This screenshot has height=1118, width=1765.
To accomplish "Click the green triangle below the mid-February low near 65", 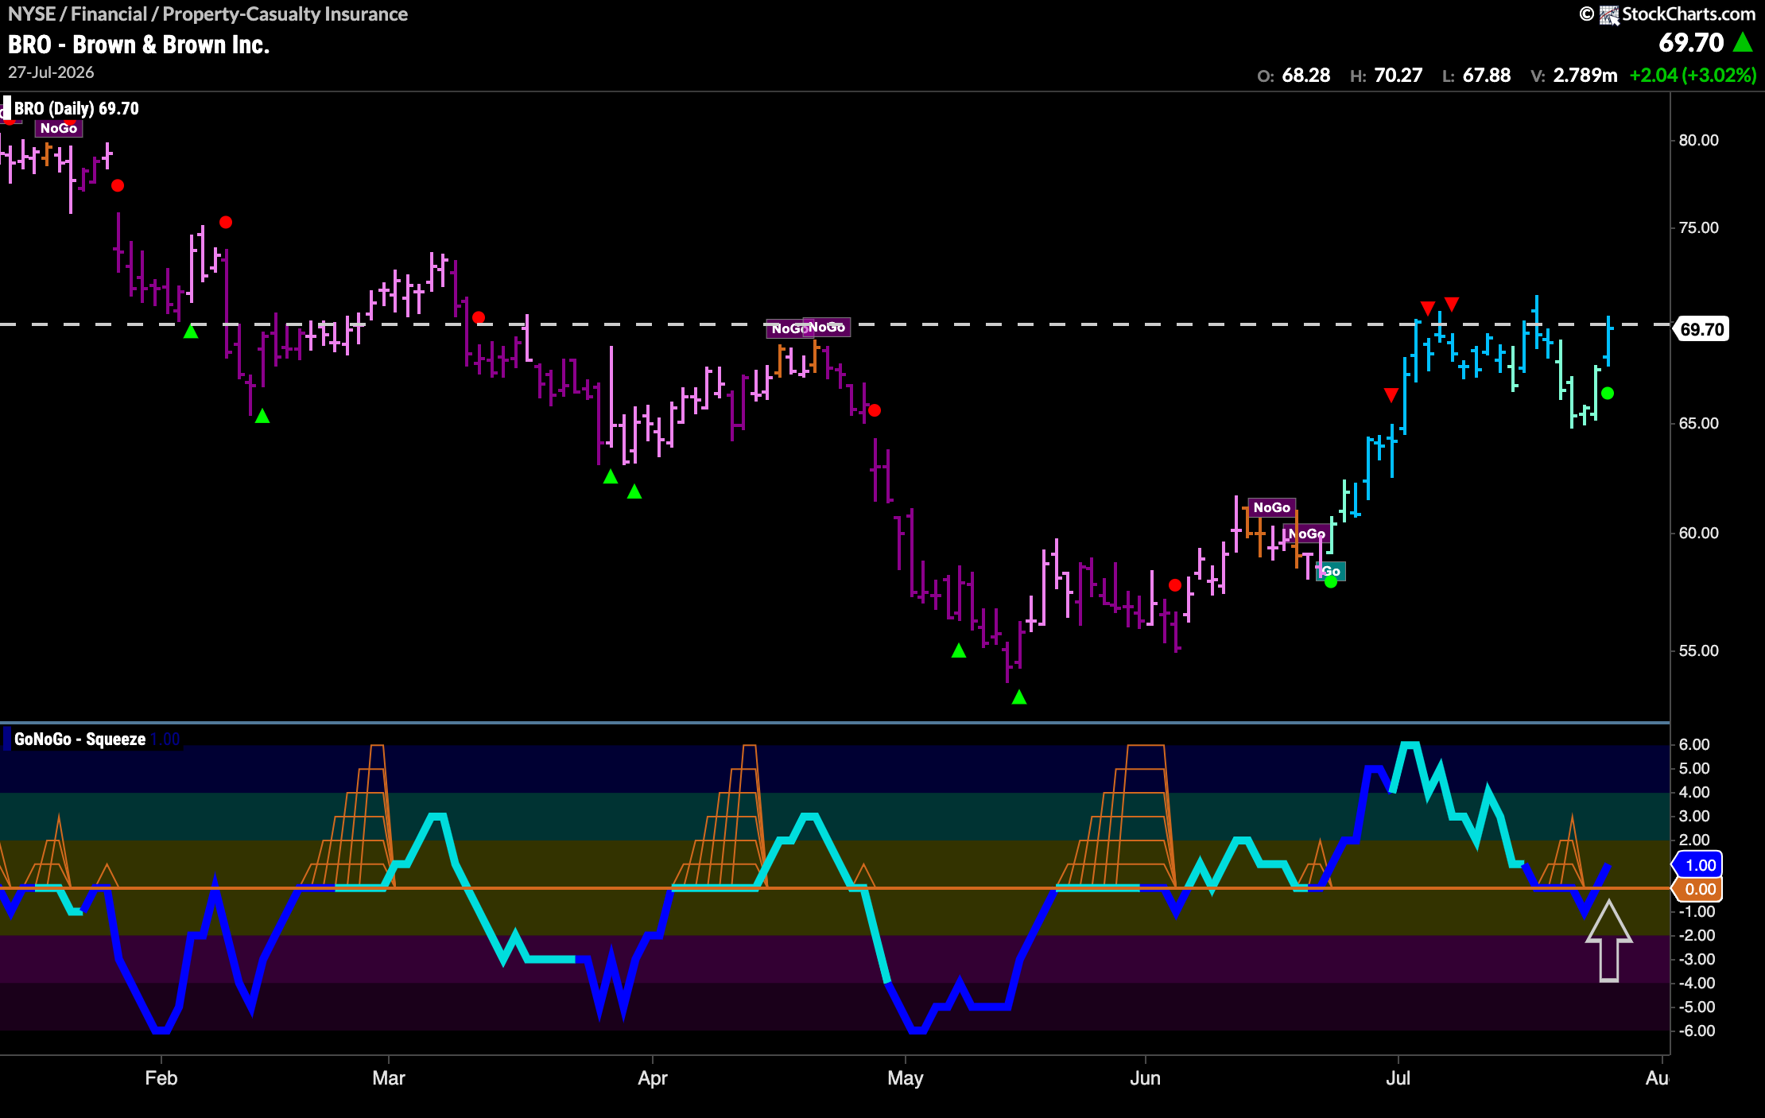I will 262,416.
